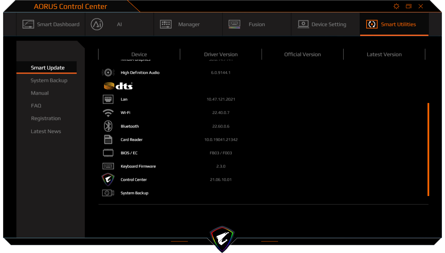The width and height of the screenshot is (445, 253).
Task: Click Lan driver version 10.47.121.2021
Action: click(221, 99)
